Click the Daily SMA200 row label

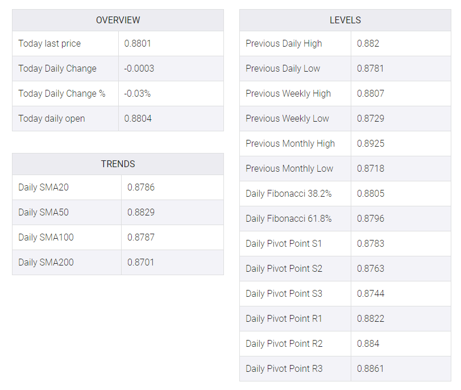(46, 262)
